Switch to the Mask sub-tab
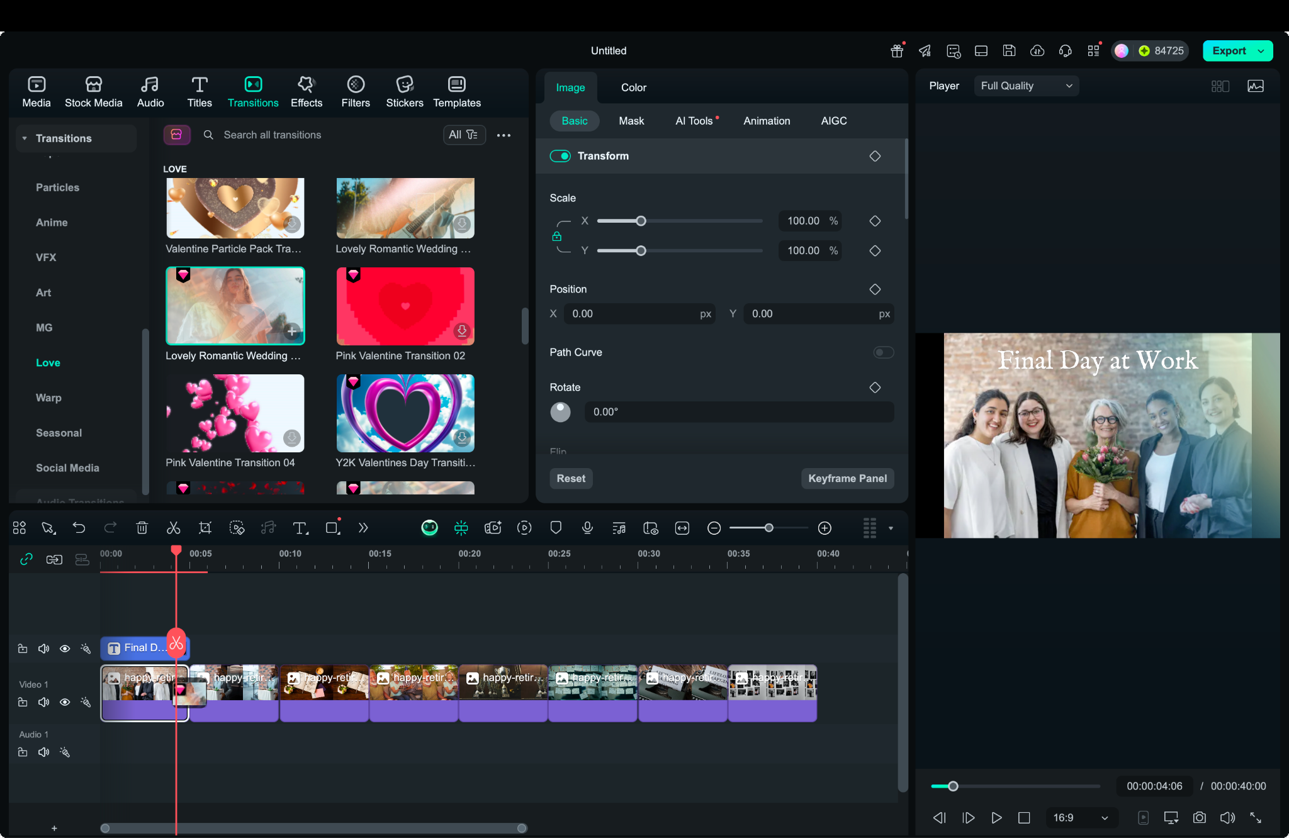Viewport: 1289px width, 838px height. (x=631, y=121)
